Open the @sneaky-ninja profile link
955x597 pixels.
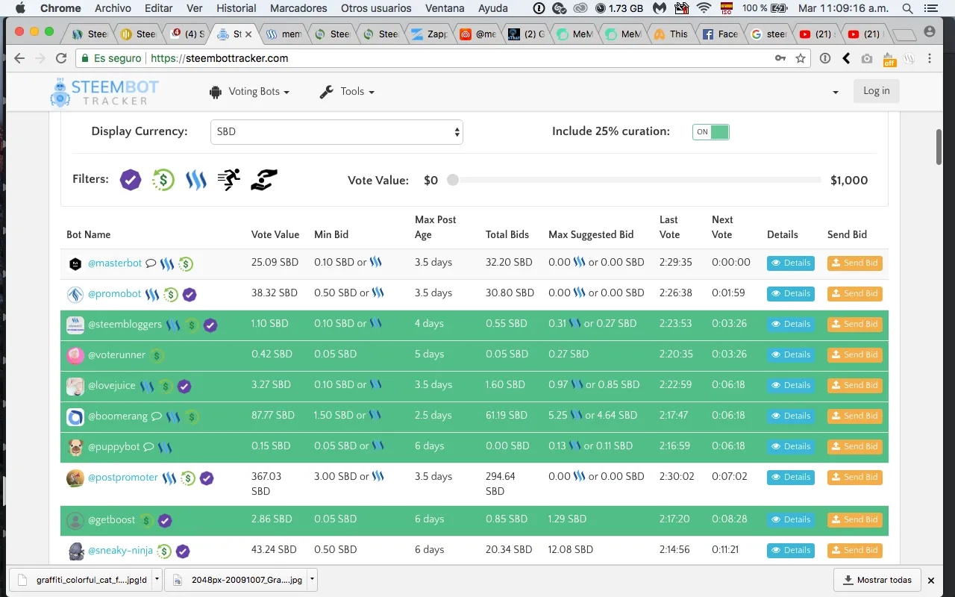[120, 551]
